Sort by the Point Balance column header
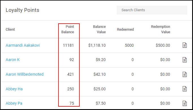193x110 pixels. click(68, 29)
